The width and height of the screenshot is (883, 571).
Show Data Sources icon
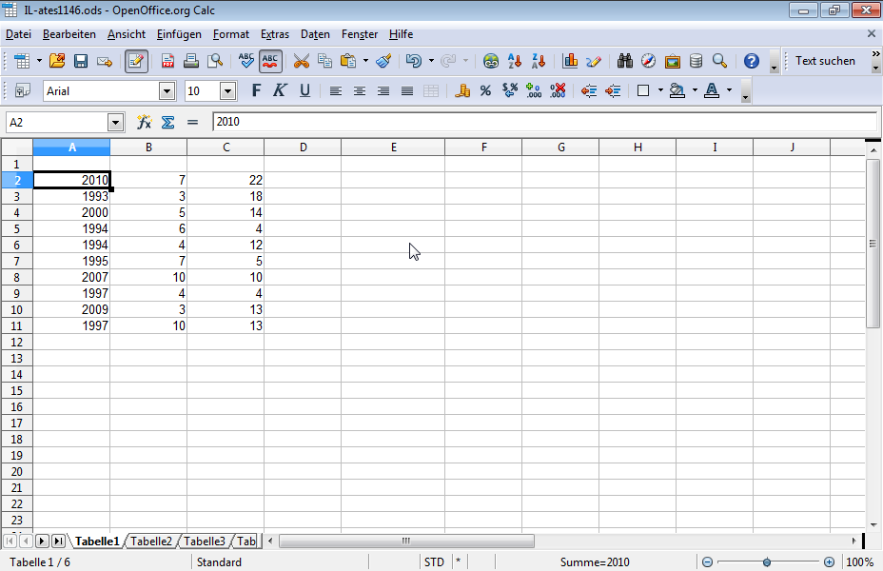click(697, 61)
